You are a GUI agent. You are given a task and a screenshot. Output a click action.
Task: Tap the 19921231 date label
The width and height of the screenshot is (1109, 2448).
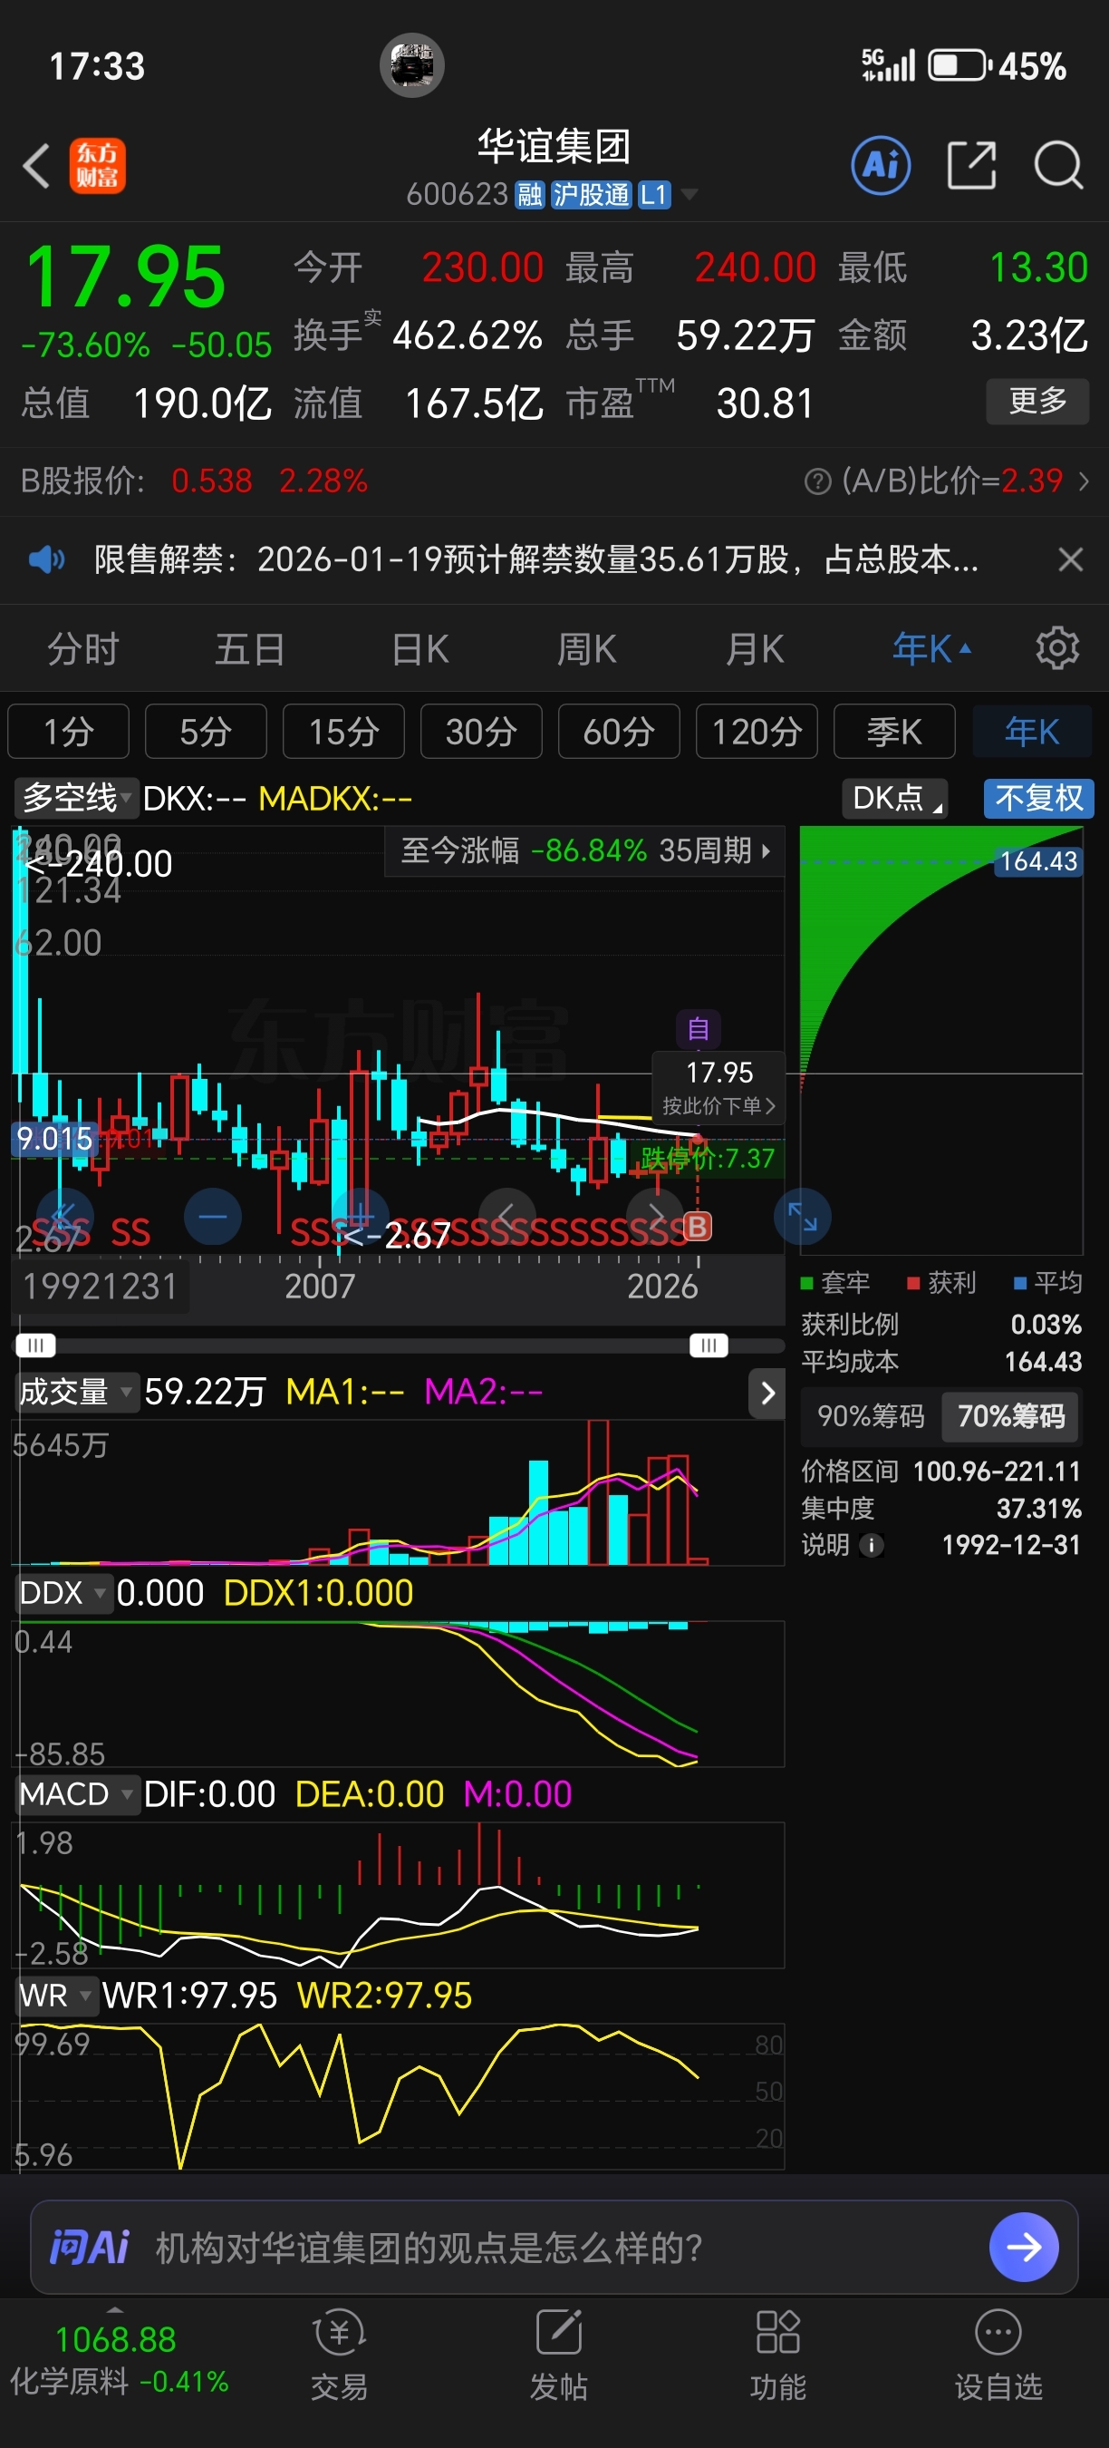pos(100,1287)
